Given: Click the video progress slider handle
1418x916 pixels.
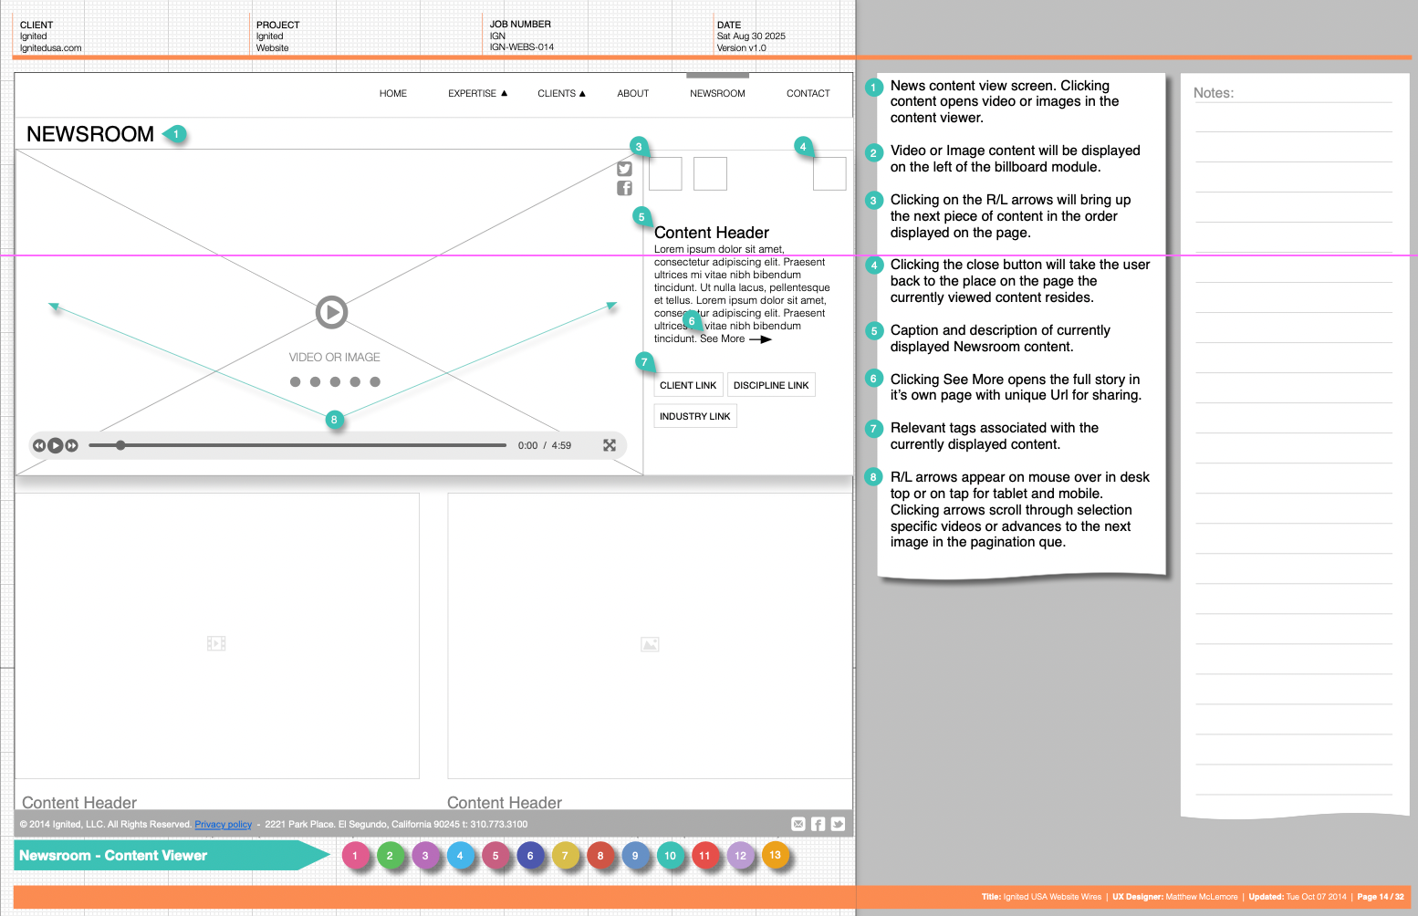Looking at the screenshot, I should pos(120,445).
